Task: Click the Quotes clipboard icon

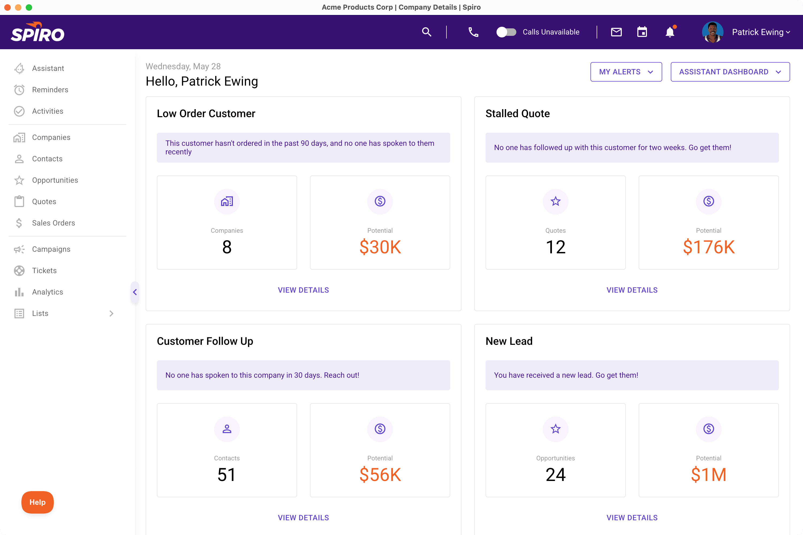Action: pyautogui.click(x=20, y=201)
